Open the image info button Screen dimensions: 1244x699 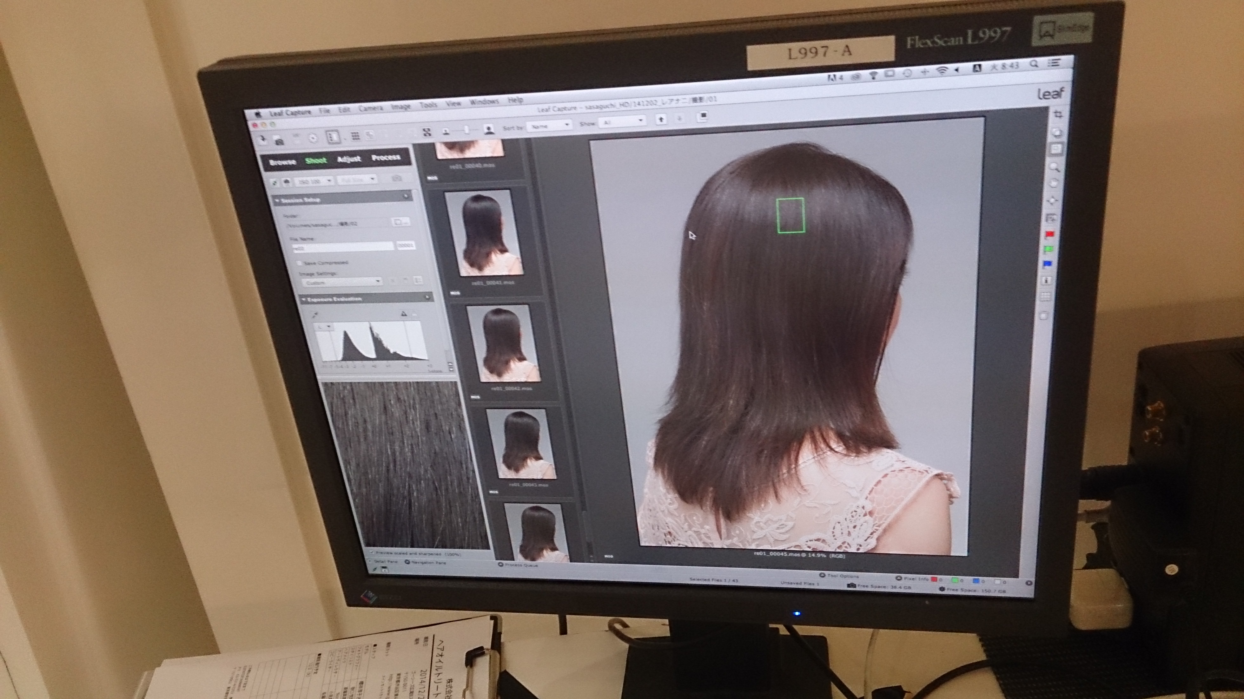[x=1047, y=280]
